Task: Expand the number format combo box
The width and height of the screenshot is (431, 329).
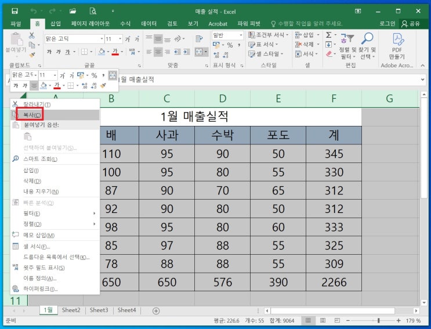Action: [240, 35]
